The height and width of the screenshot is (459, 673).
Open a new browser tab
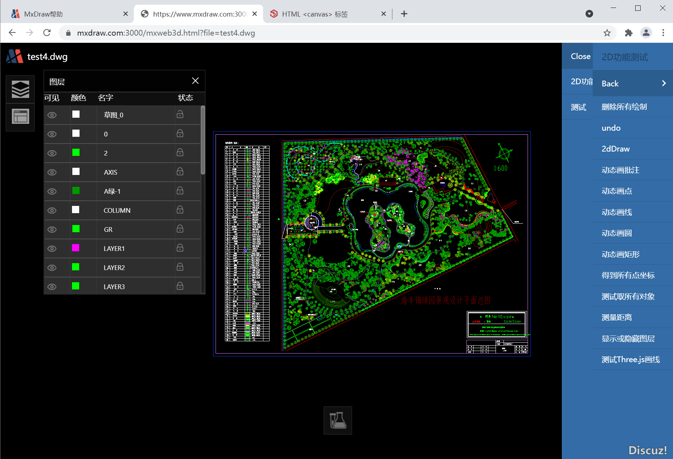click(x=404, y=14)
